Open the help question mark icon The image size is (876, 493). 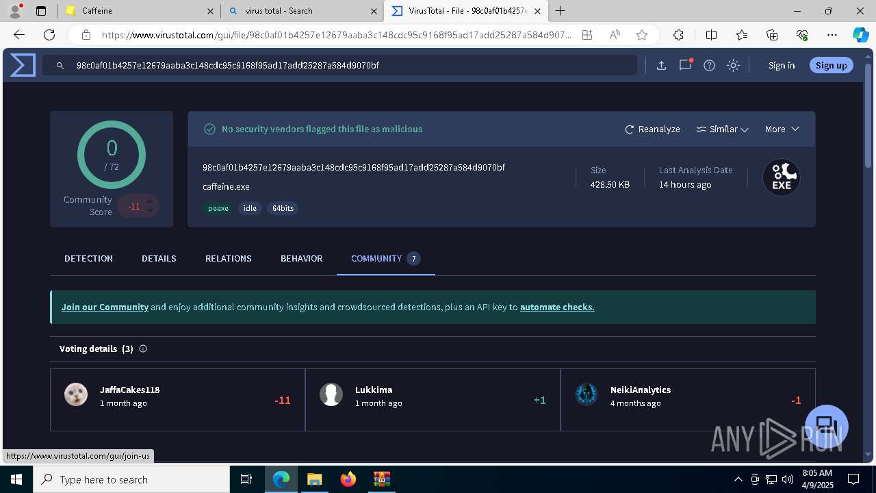[x=710, y=65]
